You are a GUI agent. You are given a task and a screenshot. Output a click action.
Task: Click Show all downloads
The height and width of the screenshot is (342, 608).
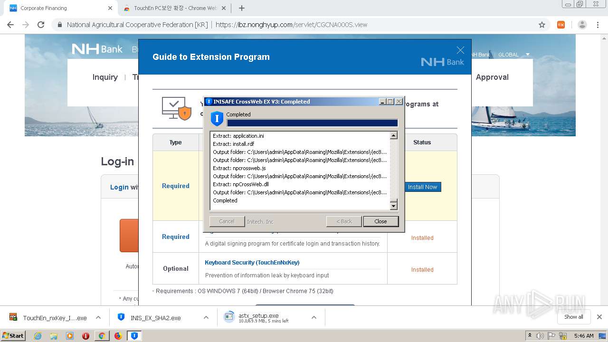pos(574,317)
